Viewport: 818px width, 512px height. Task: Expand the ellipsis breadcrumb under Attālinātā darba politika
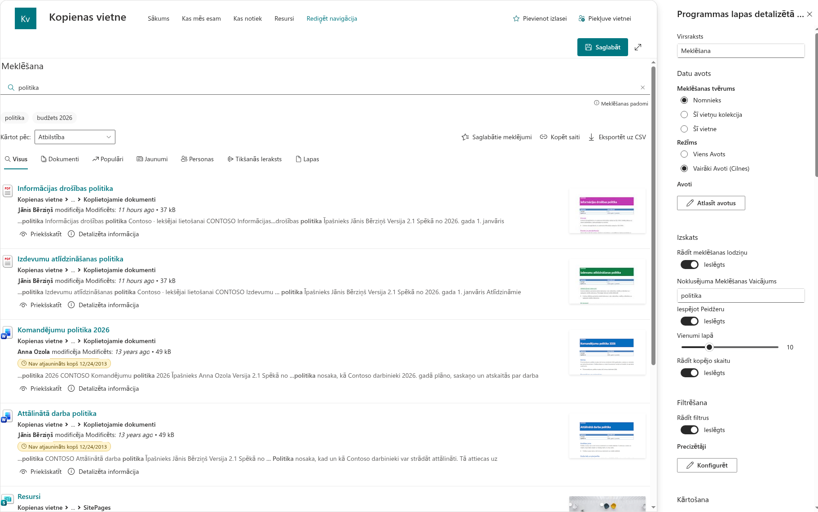[73, 425]
